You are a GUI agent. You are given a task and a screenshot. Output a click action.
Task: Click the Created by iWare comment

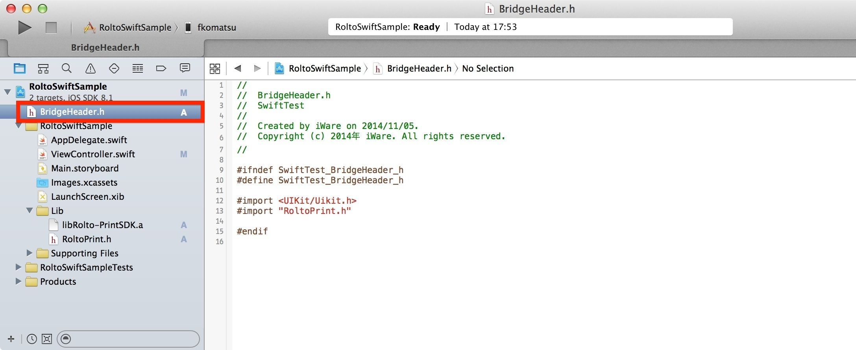(x=327, y=126)
